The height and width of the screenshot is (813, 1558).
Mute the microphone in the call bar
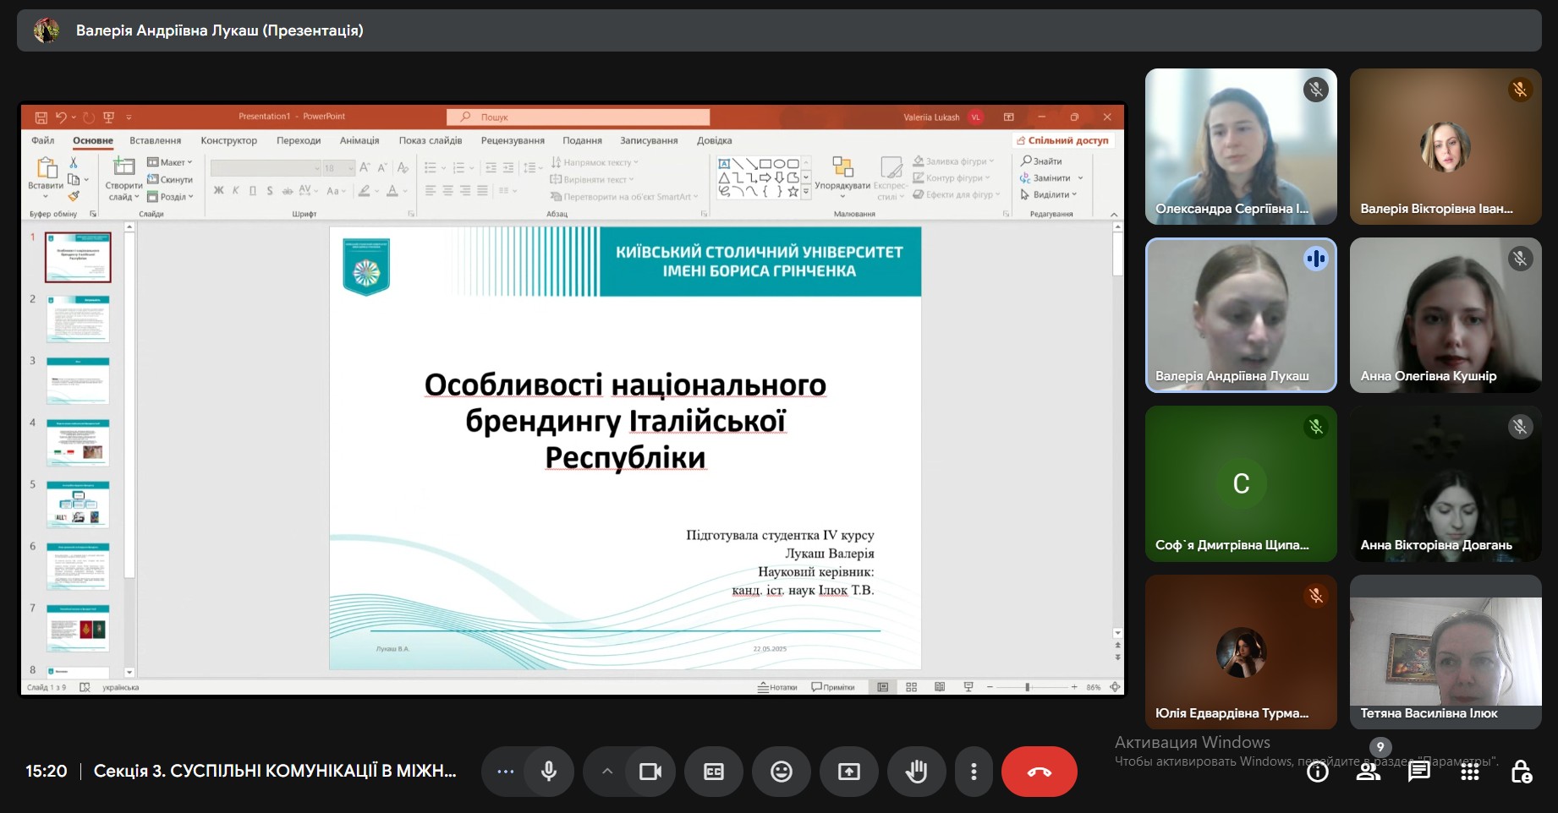point(549,772)
